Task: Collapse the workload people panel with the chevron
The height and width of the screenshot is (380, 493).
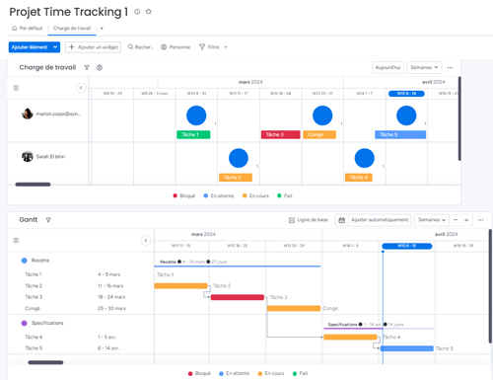Action: pyautogui.click(x=81, y=88)
